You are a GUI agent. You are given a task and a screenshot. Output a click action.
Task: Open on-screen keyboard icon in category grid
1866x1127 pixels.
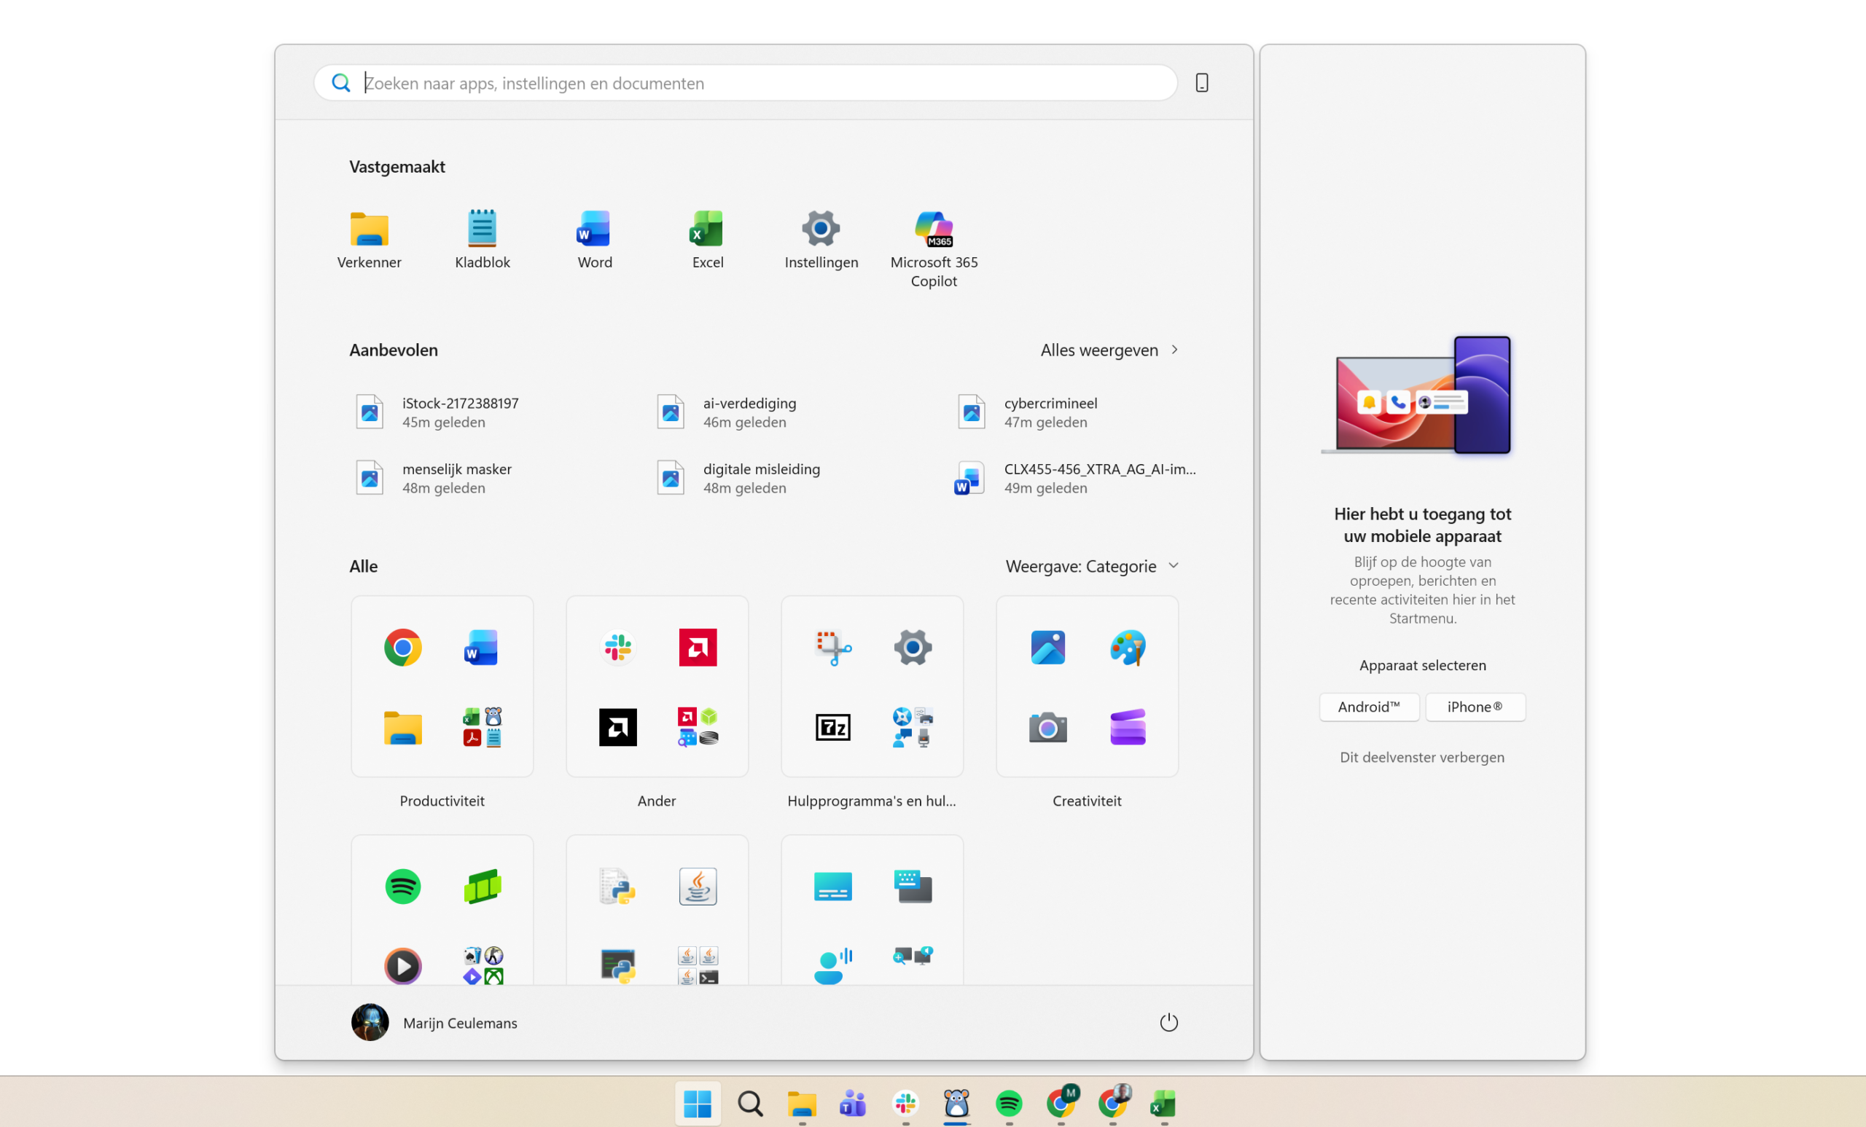pos(913,887)
